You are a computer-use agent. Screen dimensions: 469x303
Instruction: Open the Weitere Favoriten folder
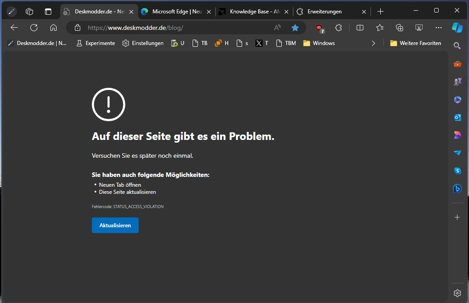click(x=415, y=43)
